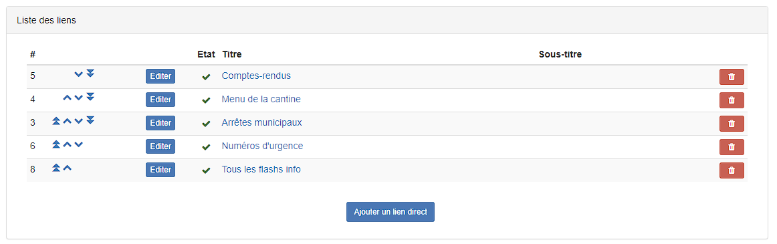The image size is (777, 244).
Task: Send Menu de la cantine to bottom
Action: pos(90,97)
